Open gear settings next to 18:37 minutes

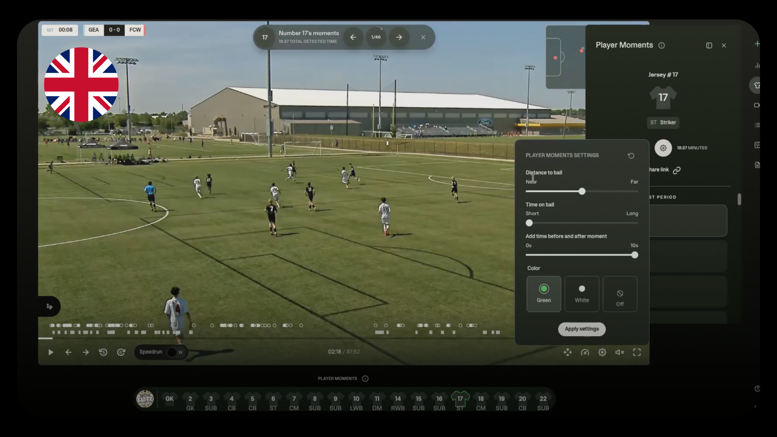(663, 148)
